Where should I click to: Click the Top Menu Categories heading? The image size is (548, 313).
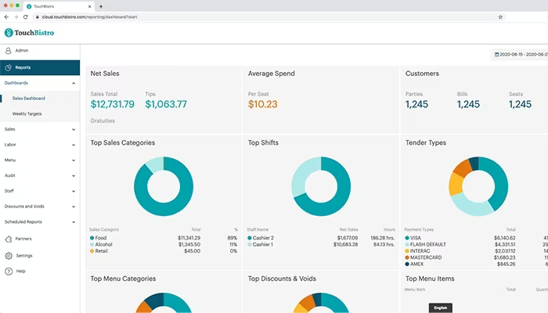click(123, 279)
